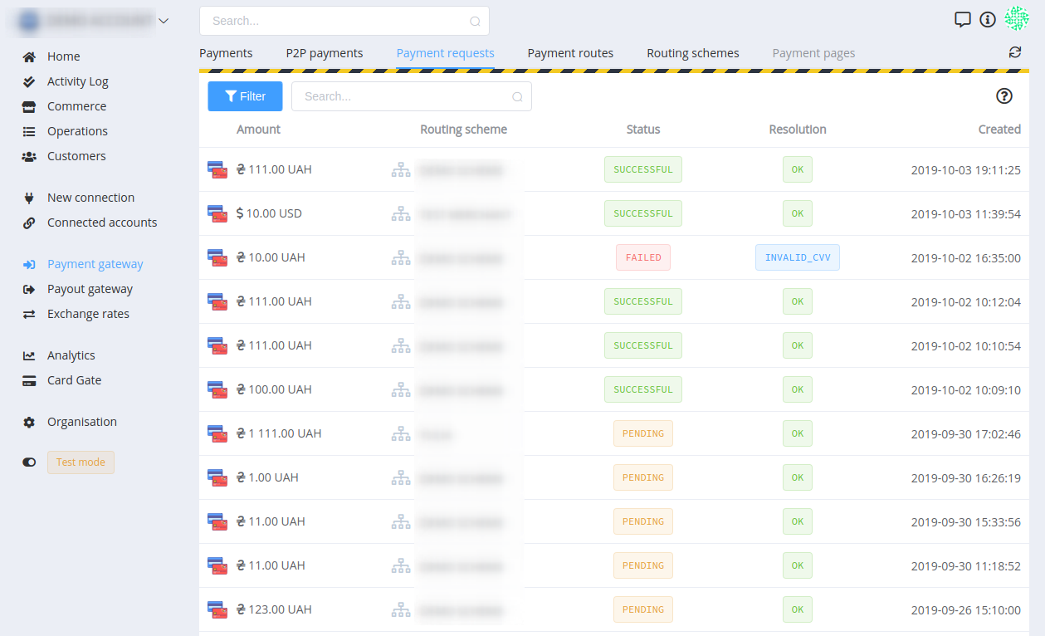Click the Commerce store icon

tap(29, 106)
